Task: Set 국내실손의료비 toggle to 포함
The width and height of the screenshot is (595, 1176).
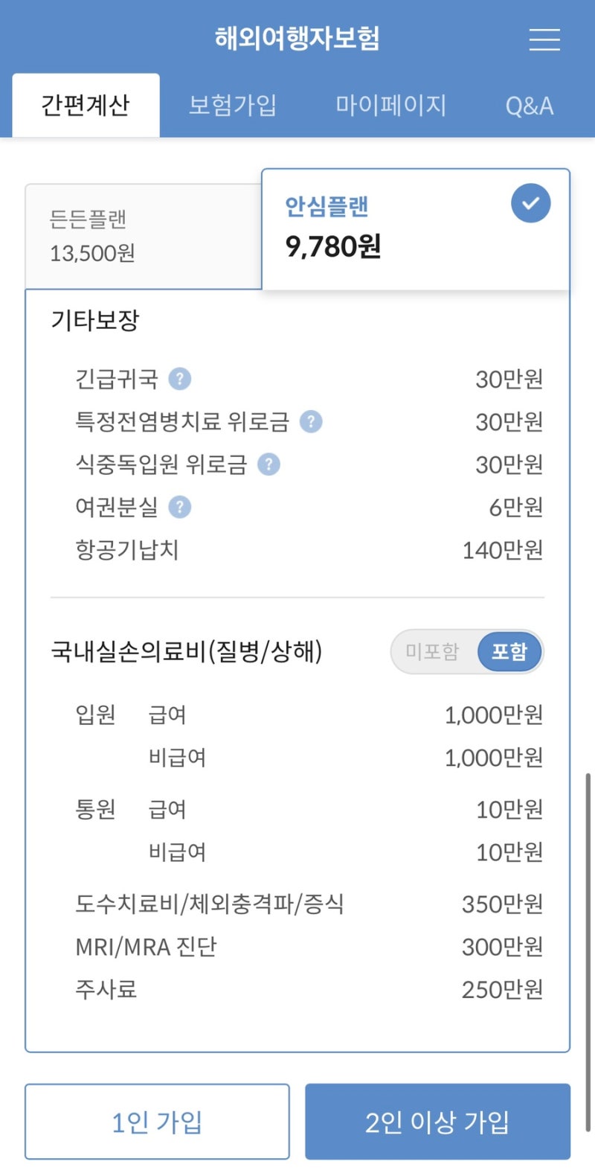Action: [509, 652]
